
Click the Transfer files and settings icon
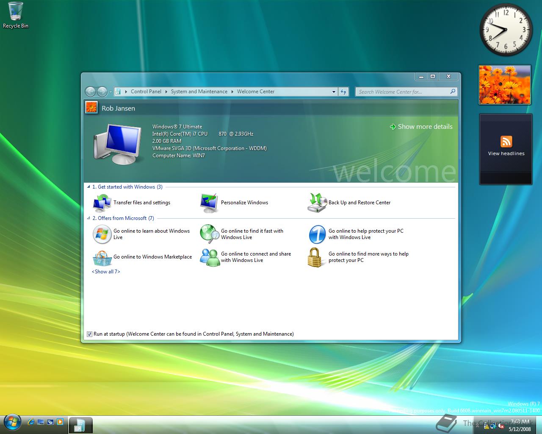pyautogui.click(x=102, y=203)
